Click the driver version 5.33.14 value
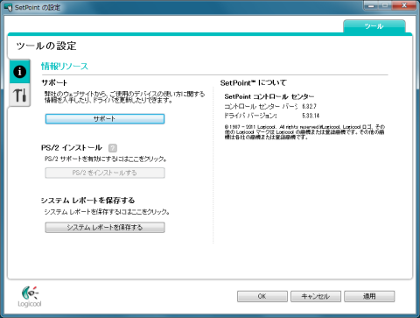This screenshot has width=420, height=318. [x=311, y=116]
